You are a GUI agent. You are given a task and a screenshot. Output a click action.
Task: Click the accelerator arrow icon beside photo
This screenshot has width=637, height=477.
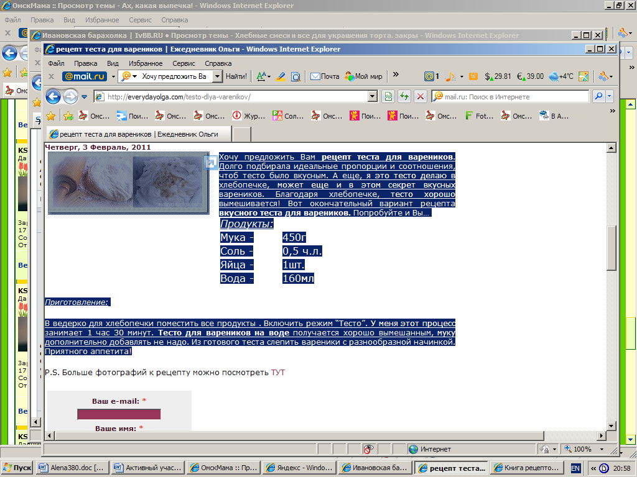(211, 163)
